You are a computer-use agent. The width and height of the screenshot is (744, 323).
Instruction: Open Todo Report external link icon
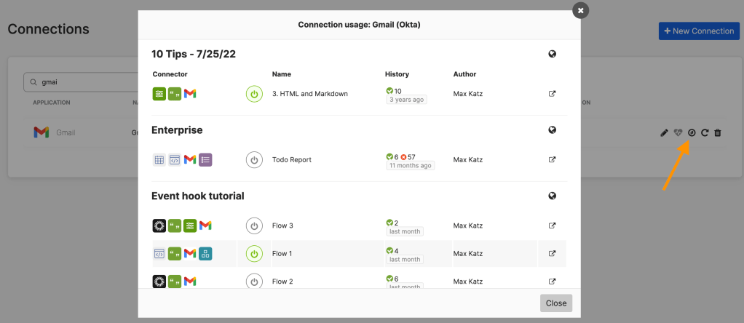[552, 159]
